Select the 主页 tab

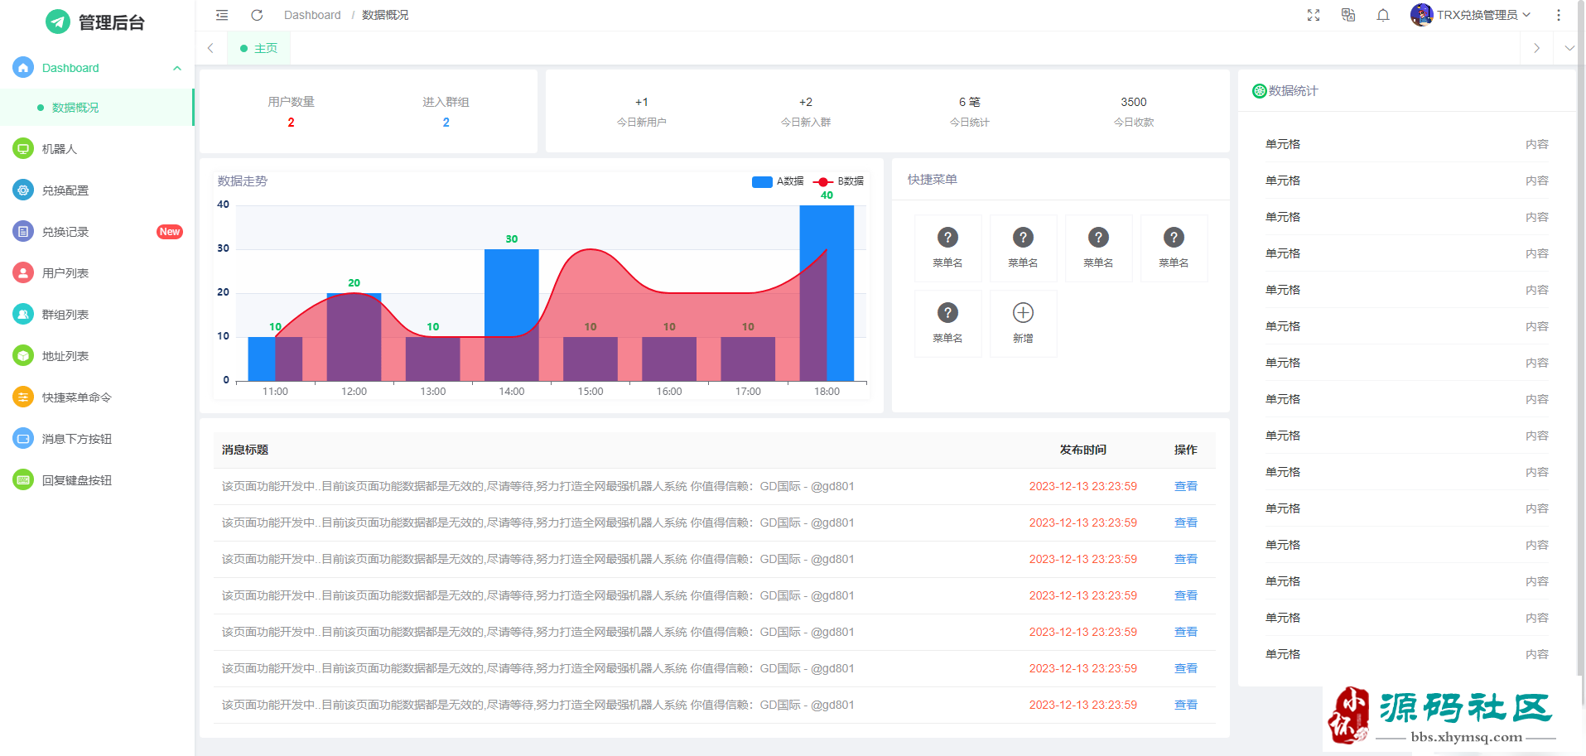259,48
